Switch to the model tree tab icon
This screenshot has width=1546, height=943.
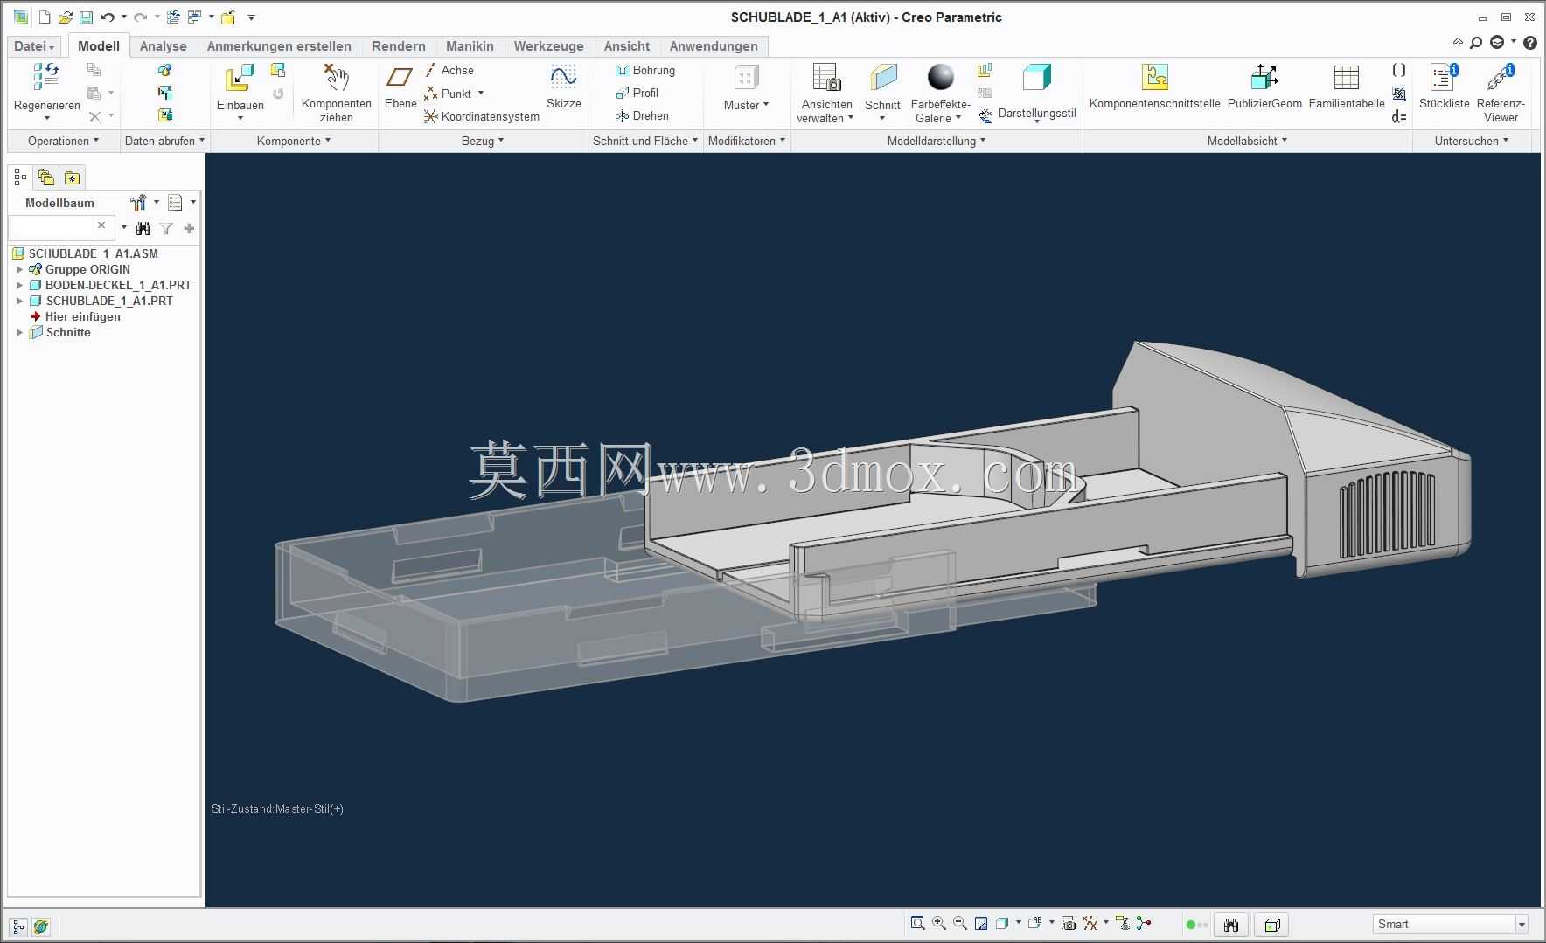(x=20, y=177)
